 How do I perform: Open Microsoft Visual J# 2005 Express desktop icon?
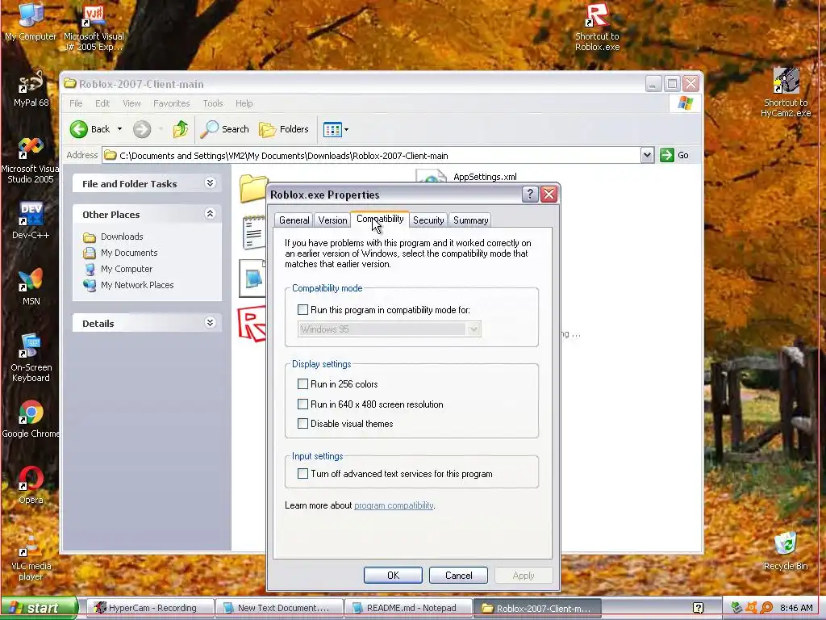coord(94,27)
